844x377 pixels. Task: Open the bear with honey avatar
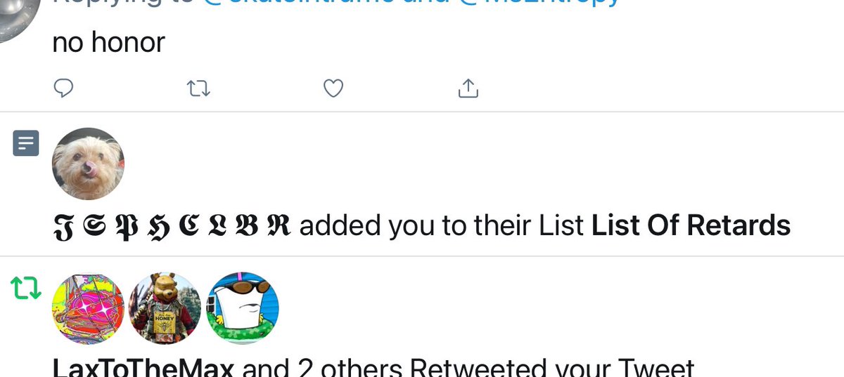pos(166,308)
